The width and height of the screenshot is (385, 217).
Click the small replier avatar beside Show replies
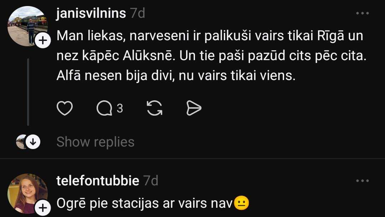click(21, 142)
